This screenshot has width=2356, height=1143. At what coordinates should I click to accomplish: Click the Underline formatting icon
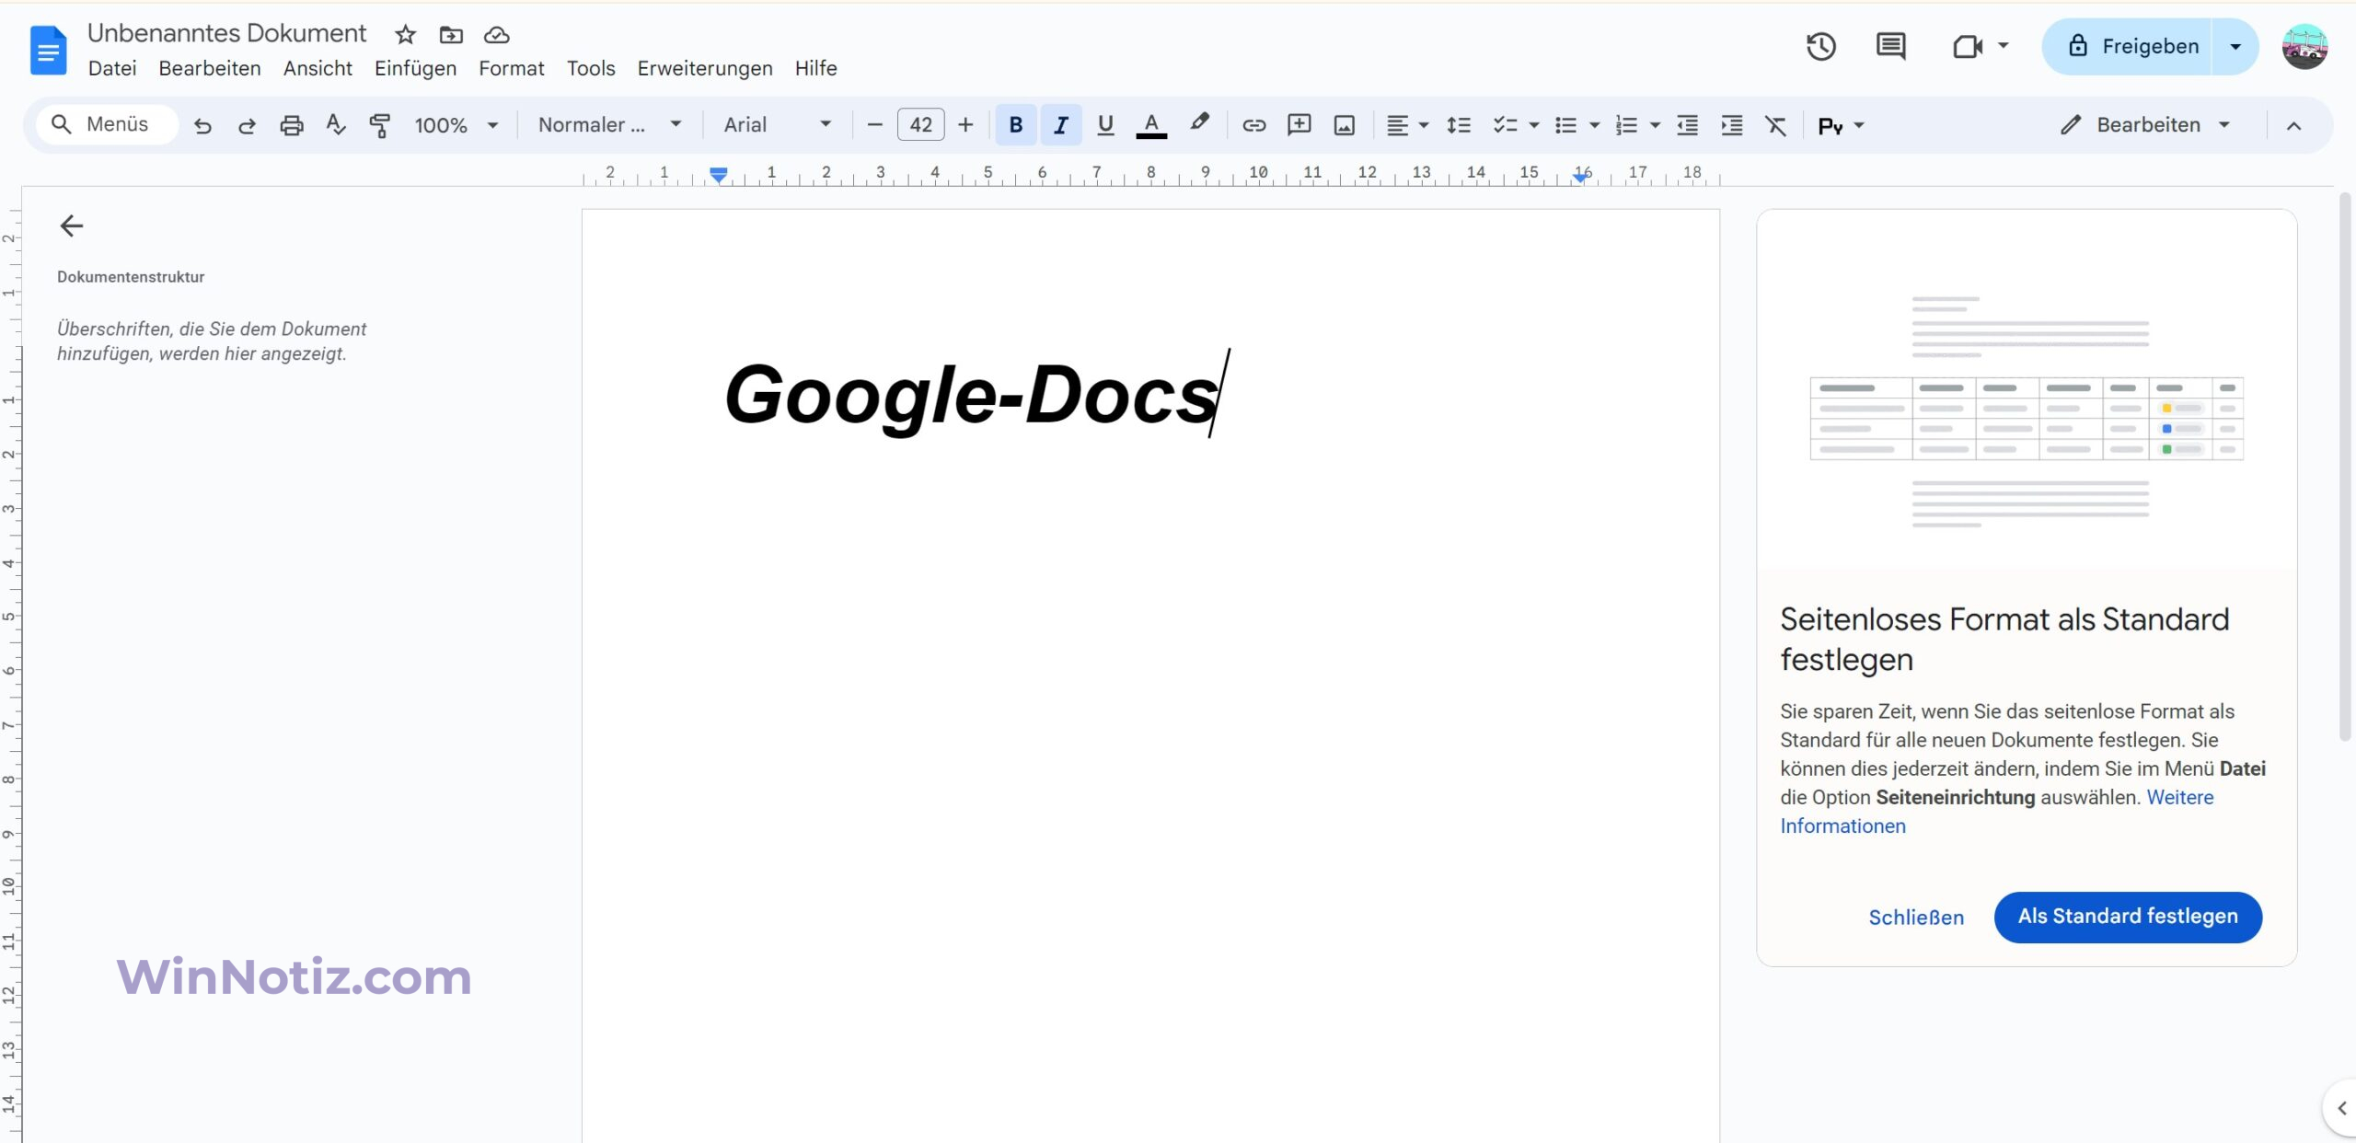1104,124
